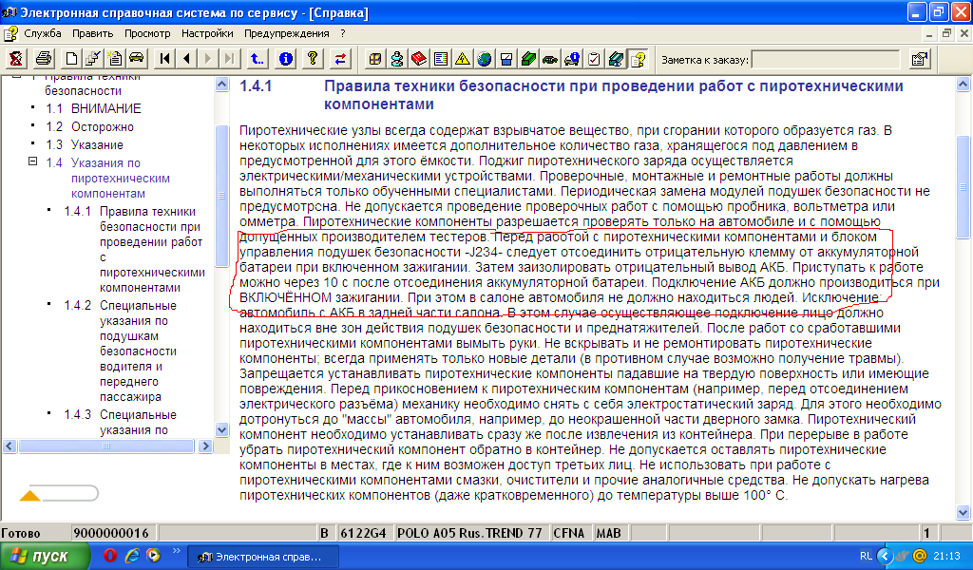Click the blue information icon
The width and height of the screenshot is (973, 570).
click(x=285, y=59)
